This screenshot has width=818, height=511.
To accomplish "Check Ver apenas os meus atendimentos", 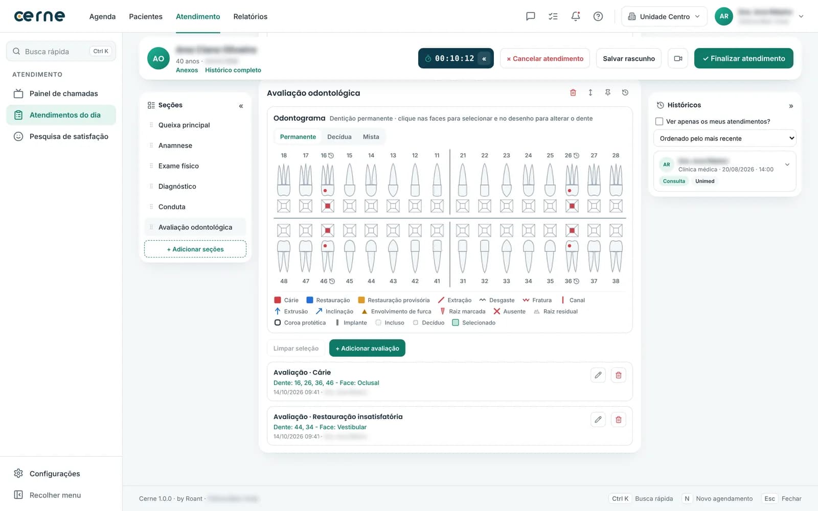I will click(659, 122).
